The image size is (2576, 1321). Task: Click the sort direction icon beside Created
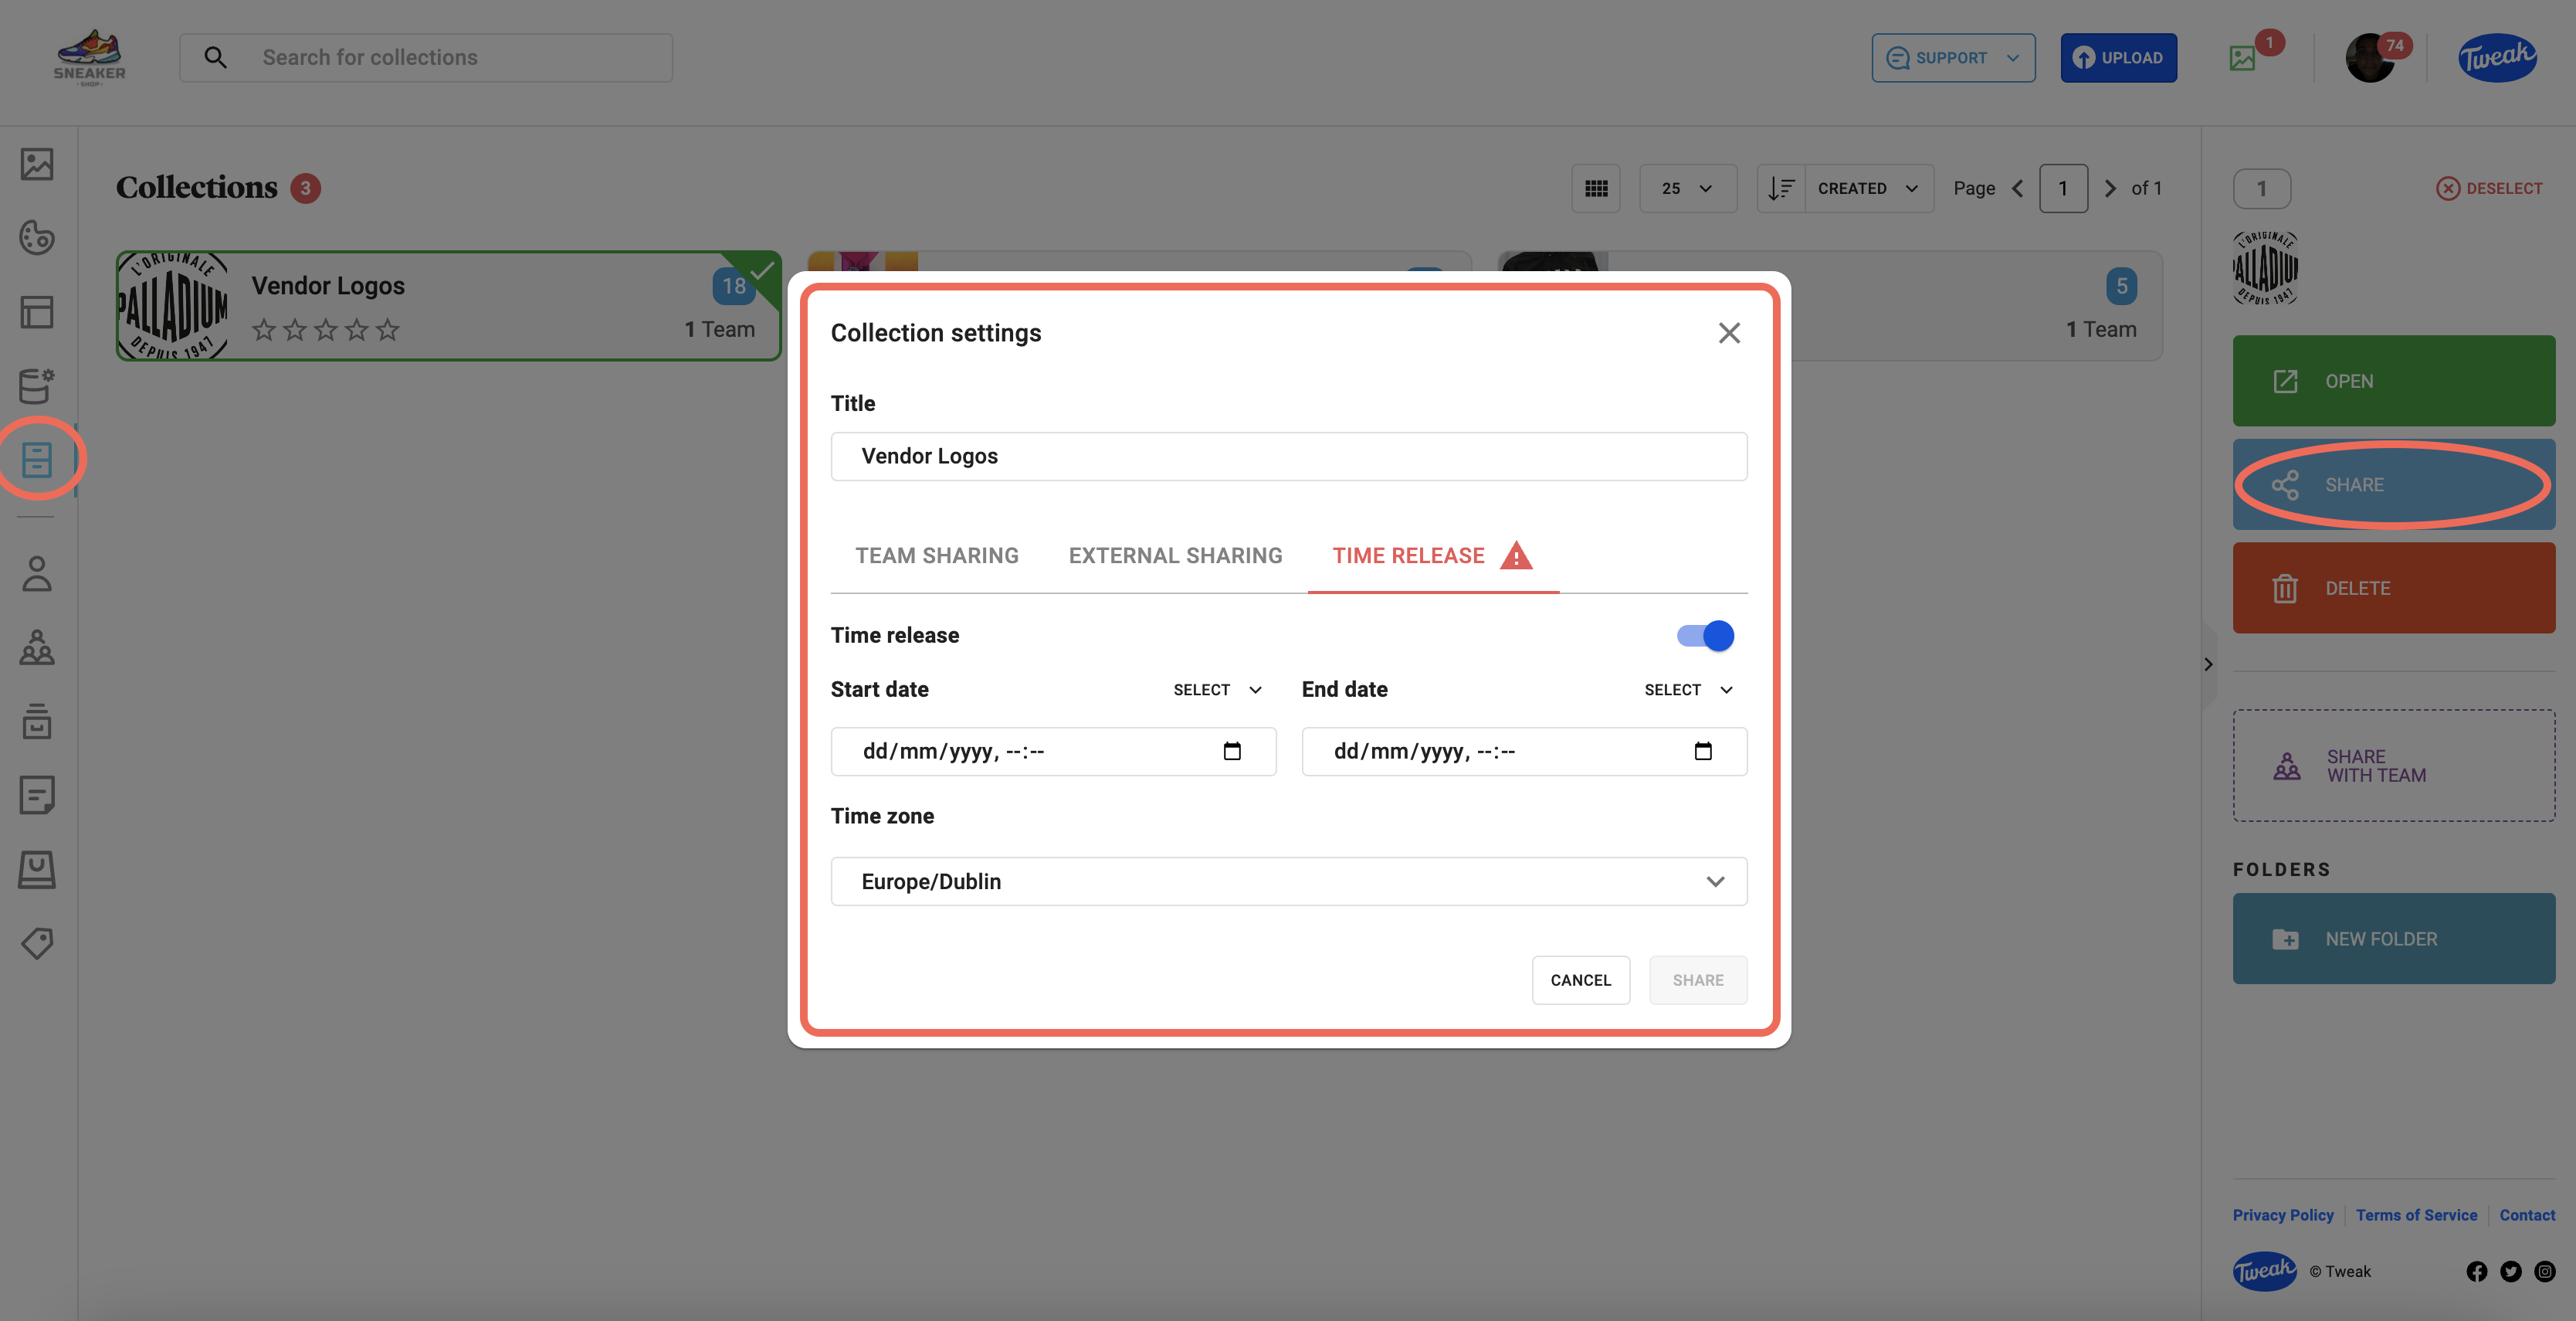pyautogui.click(x=1781, y=188)
